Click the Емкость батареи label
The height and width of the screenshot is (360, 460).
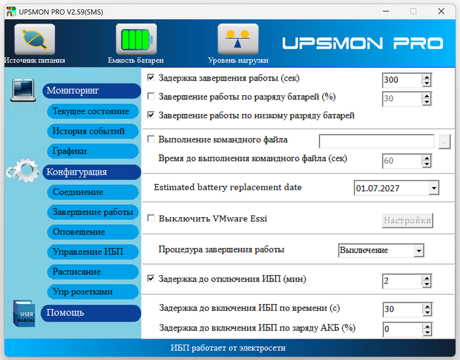coord(136,60)
